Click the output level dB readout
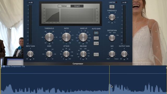The height and width of the screenshot is (94, 167). [x=124, y=2]
